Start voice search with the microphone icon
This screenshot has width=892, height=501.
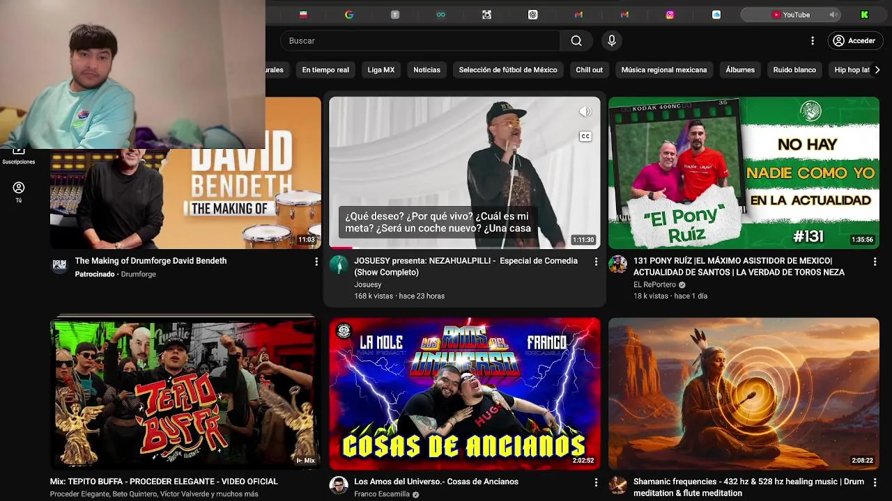(612, 41)
